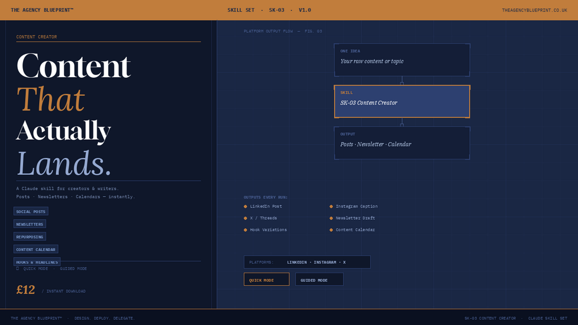Viewport: 578px width, 325px height.
Task: Click 'Posts · Newsletters · Calendars — instantly.' line
Action: 75,197
